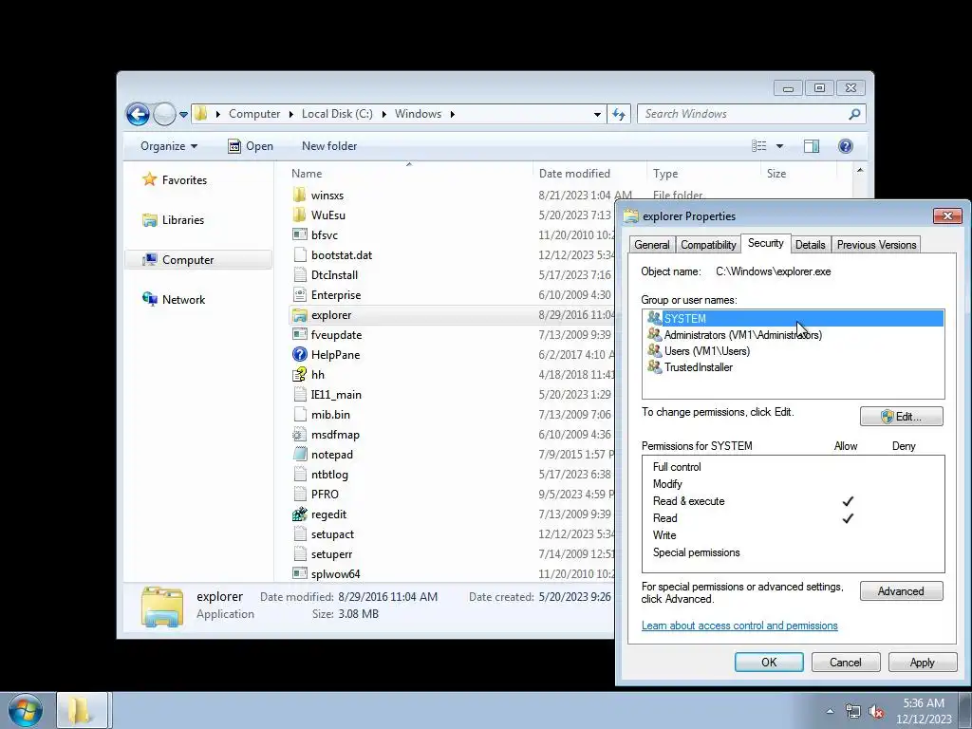
Task: Select Administrators (VM1\Administrators) user group
Action: pos(742,335)
